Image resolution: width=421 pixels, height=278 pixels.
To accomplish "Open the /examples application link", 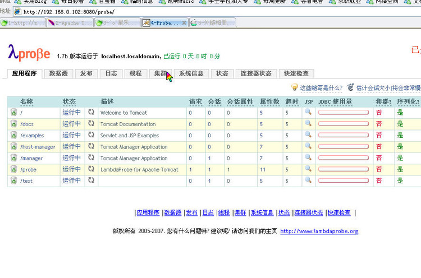I will [x=32, y=136].
